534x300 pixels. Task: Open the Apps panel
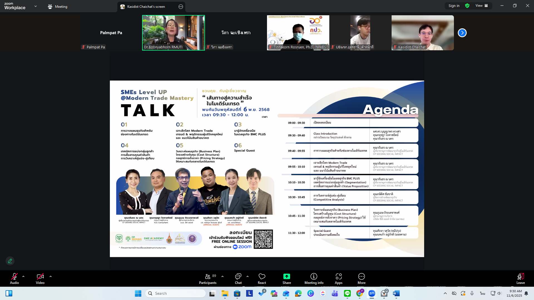(338, 279)
